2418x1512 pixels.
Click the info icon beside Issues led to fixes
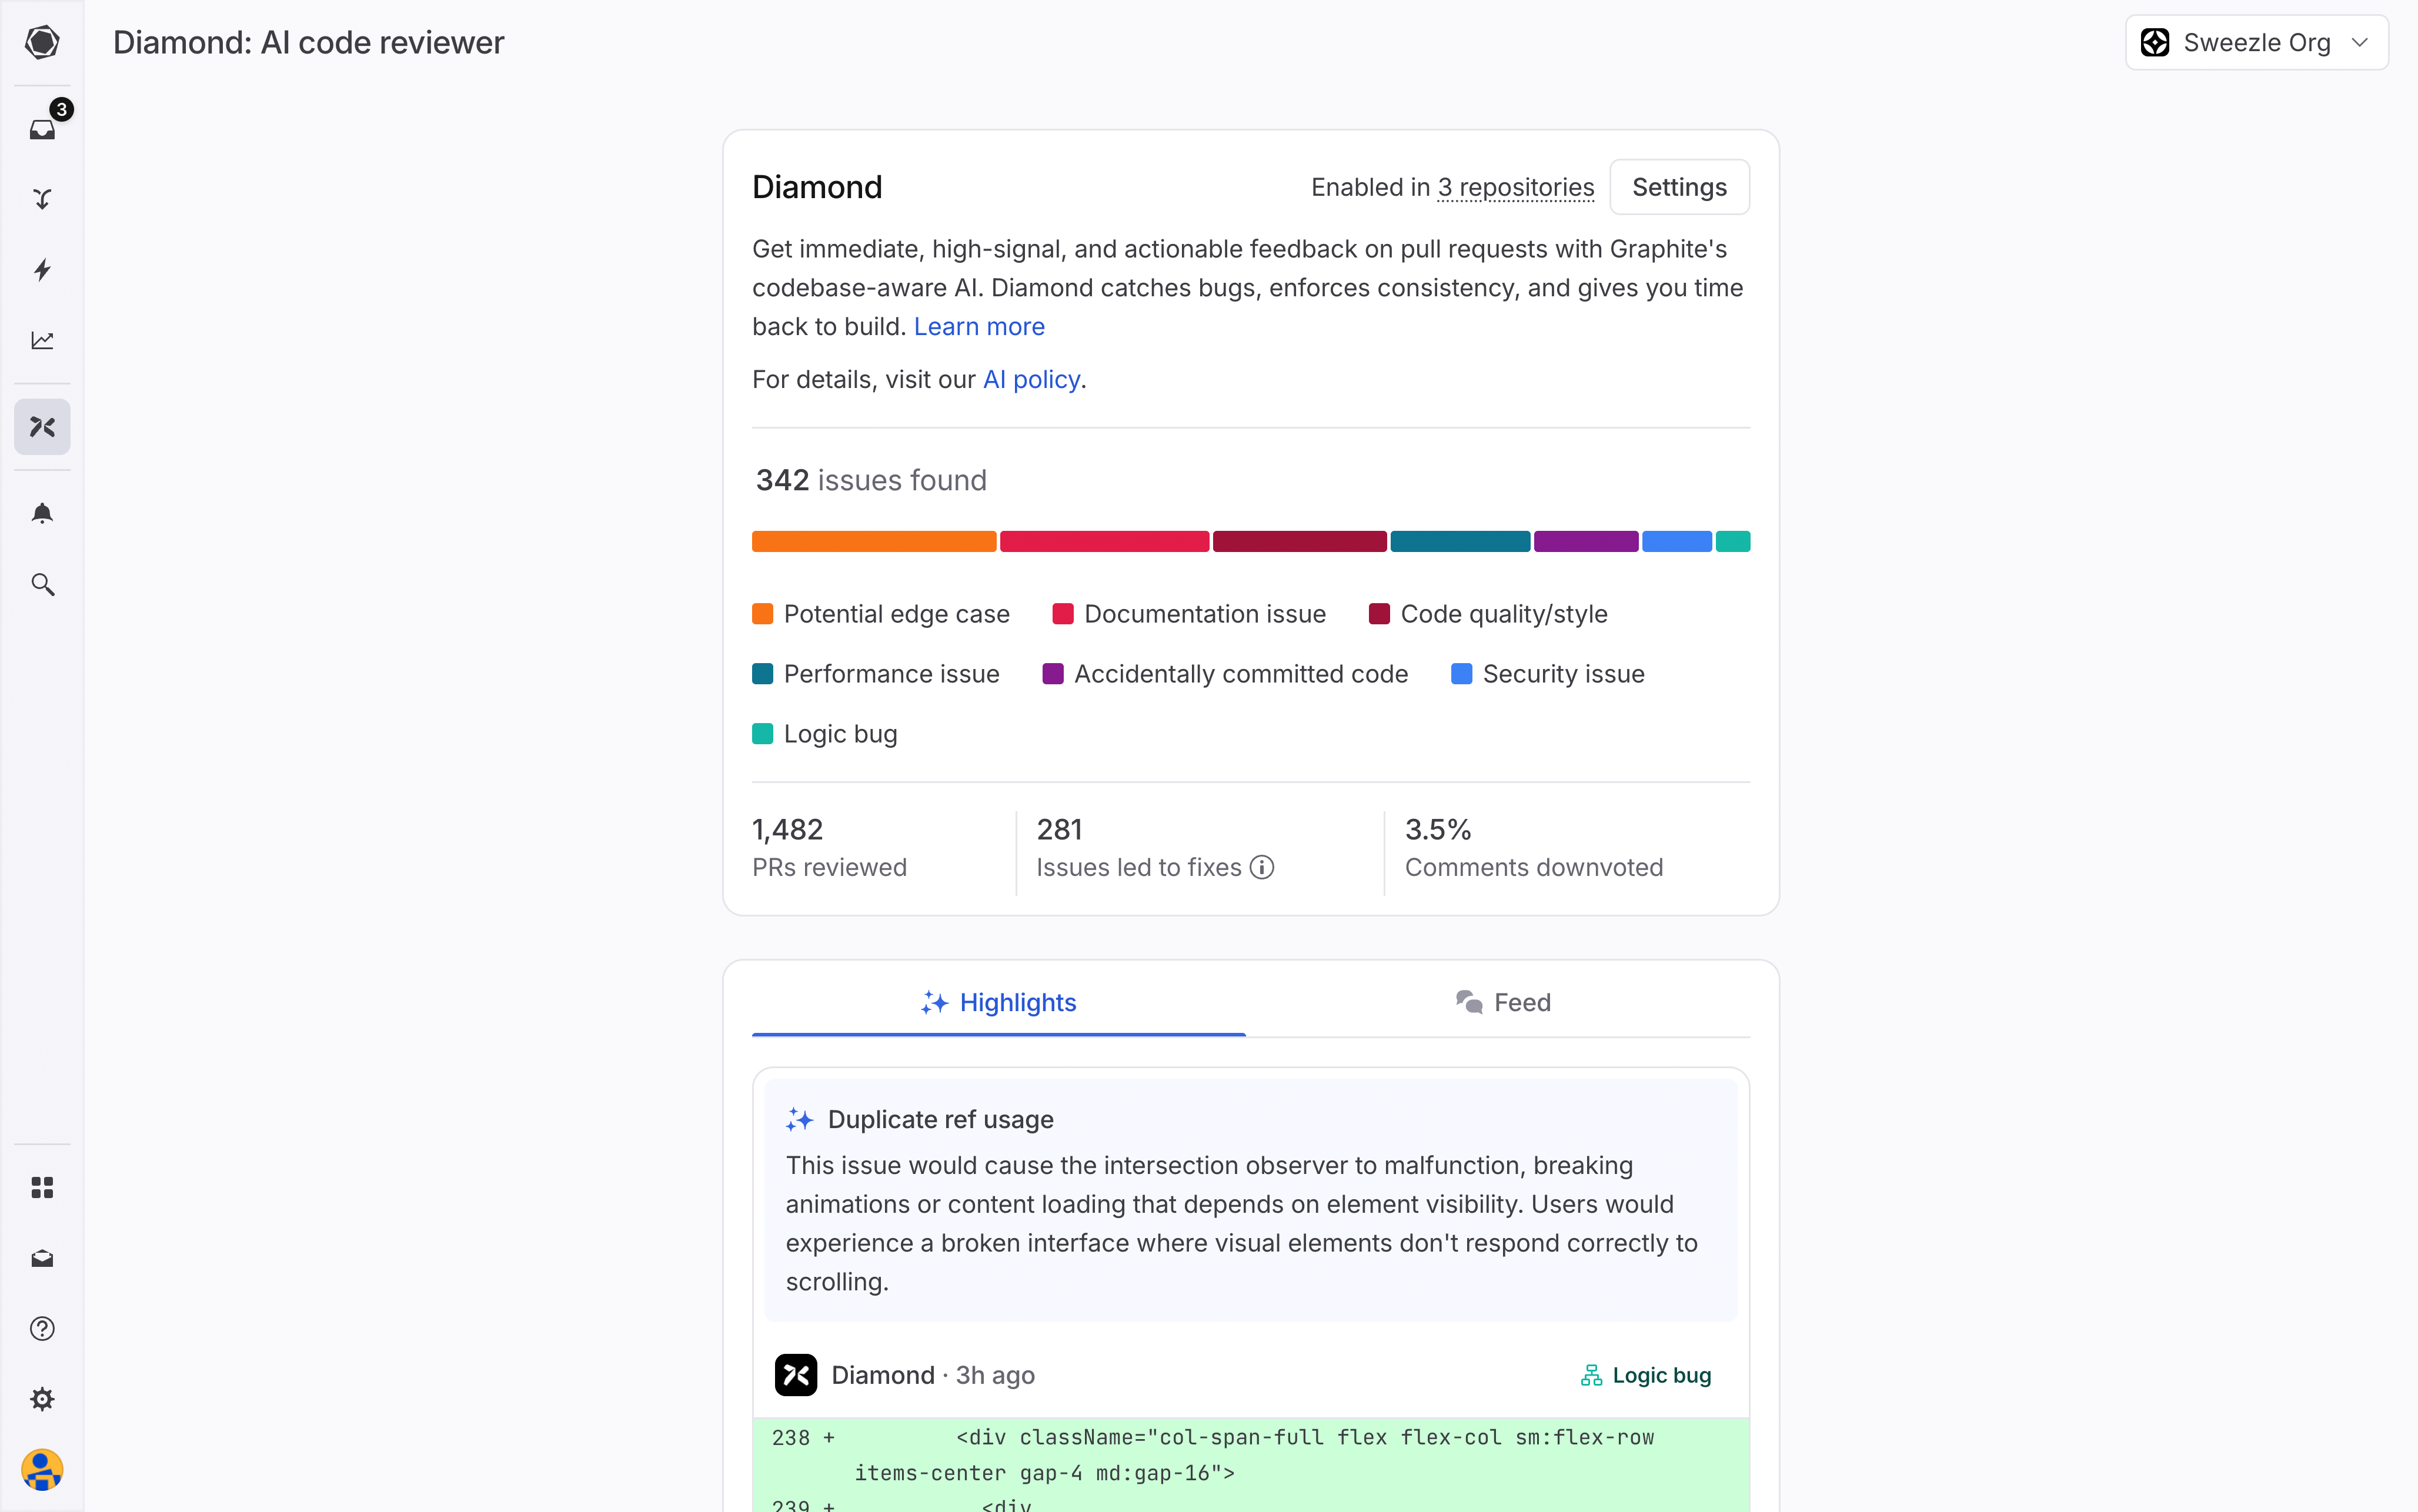click(x=1262, y=867)
